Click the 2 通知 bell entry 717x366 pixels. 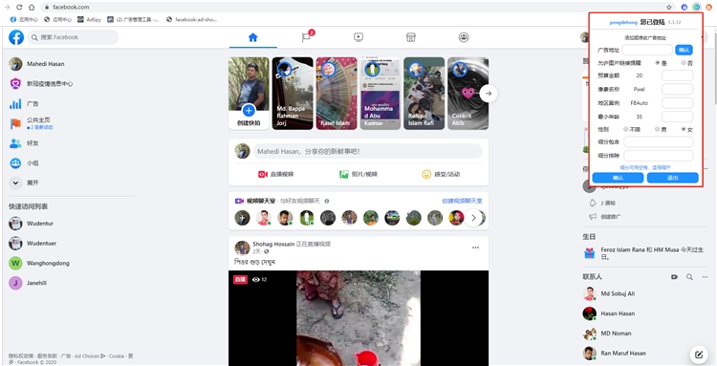click(x=602, y=203)
